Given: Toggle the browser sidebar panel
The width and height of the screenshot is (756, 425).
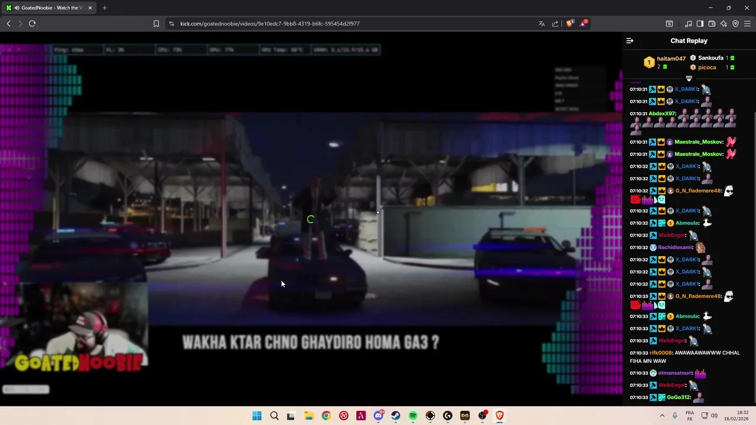Looking at the screenshot, I should (x=700, y=24).
